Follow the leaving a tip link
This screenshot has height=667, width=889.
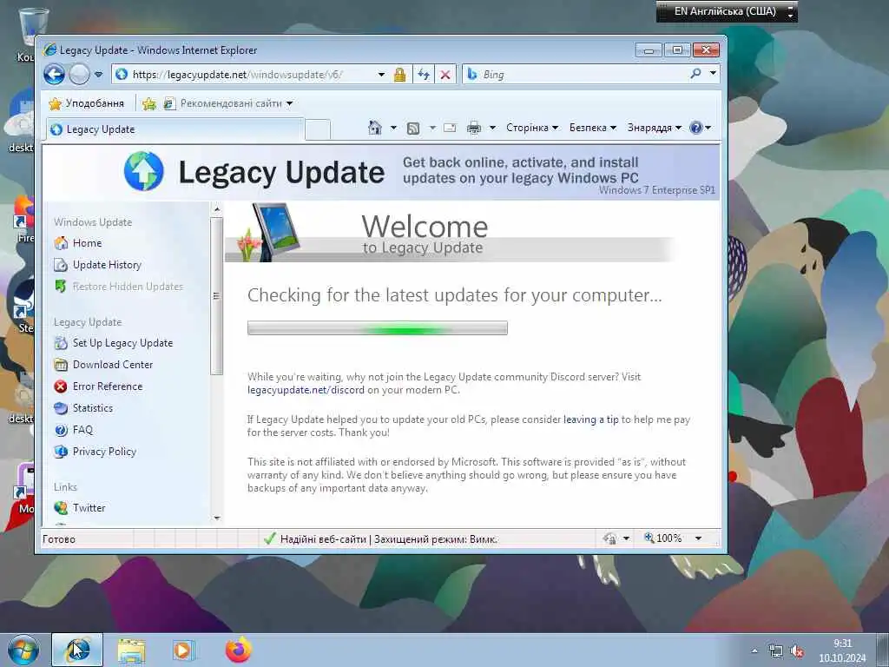click(590, 419)
